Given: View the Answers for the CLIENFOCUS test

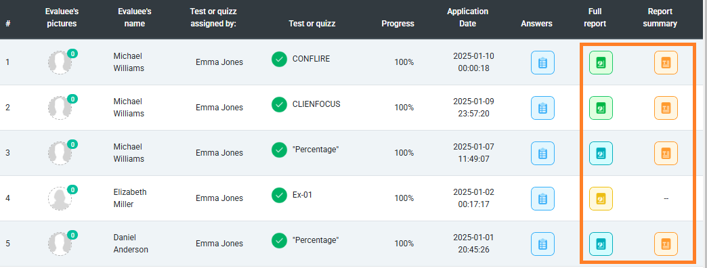Looking at the screenshot, I should (542, 108).
